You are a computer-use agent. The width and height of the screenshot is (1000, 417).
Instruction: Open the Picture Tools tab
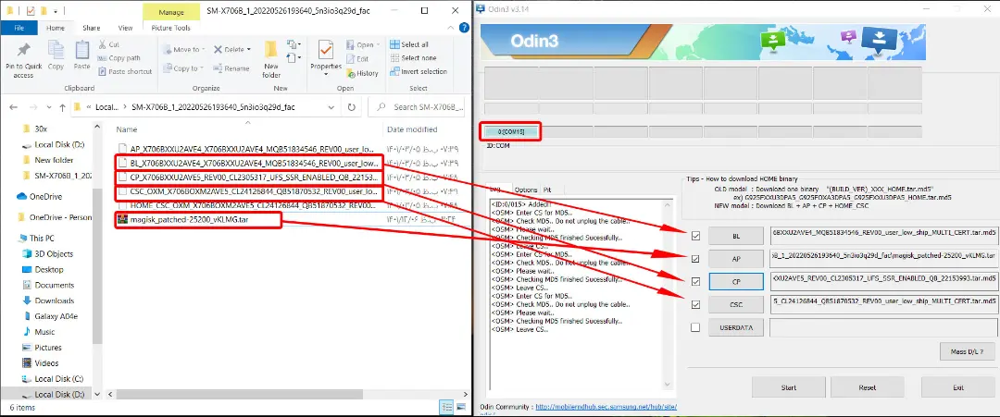click(x=171, y=28)
